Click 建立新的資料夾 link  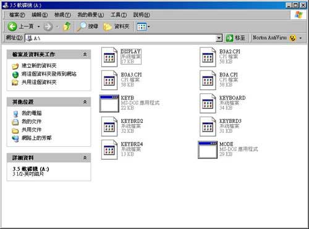pyautogui.click(x=39, y=65)
